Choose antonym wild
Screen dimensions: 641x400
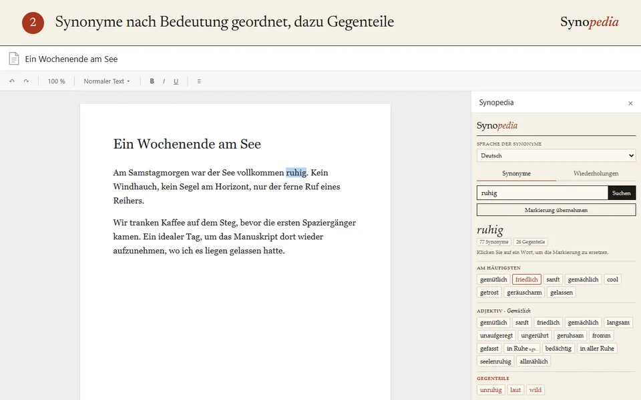(x=535, y=390)
